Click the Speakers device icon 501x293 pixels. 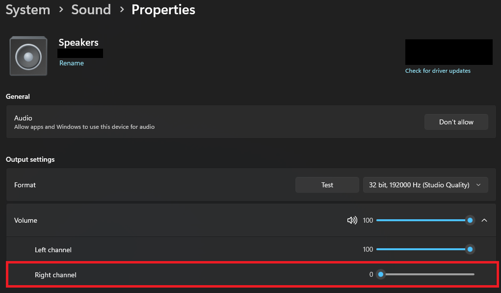[28, 56]
